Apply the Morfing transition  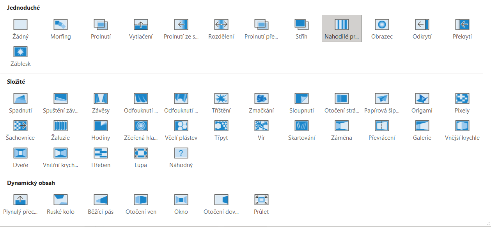(60, 28)
